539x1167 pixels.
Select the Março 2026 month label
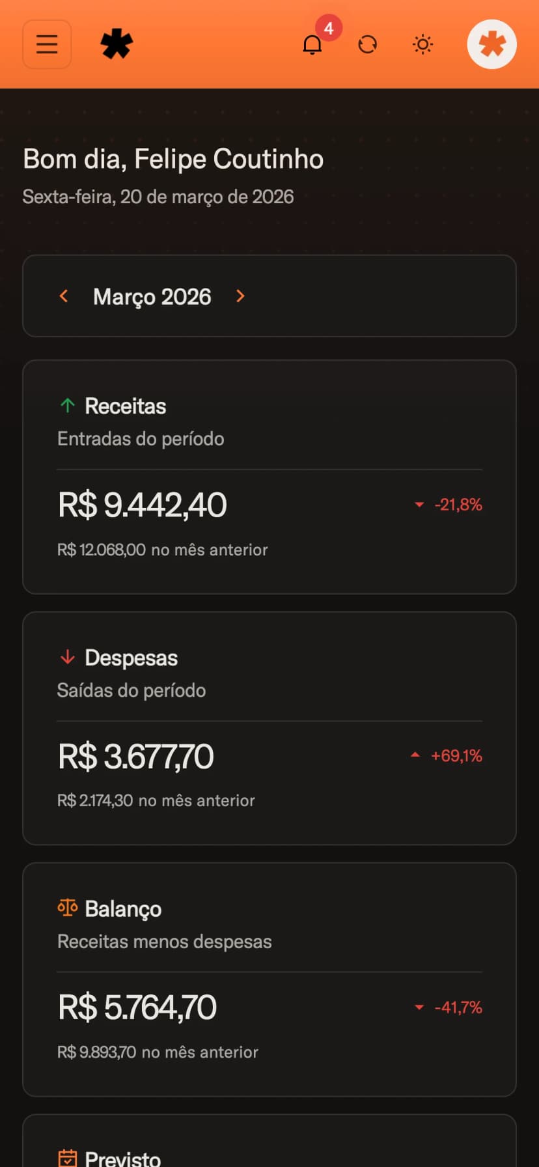tap(152, 297)
